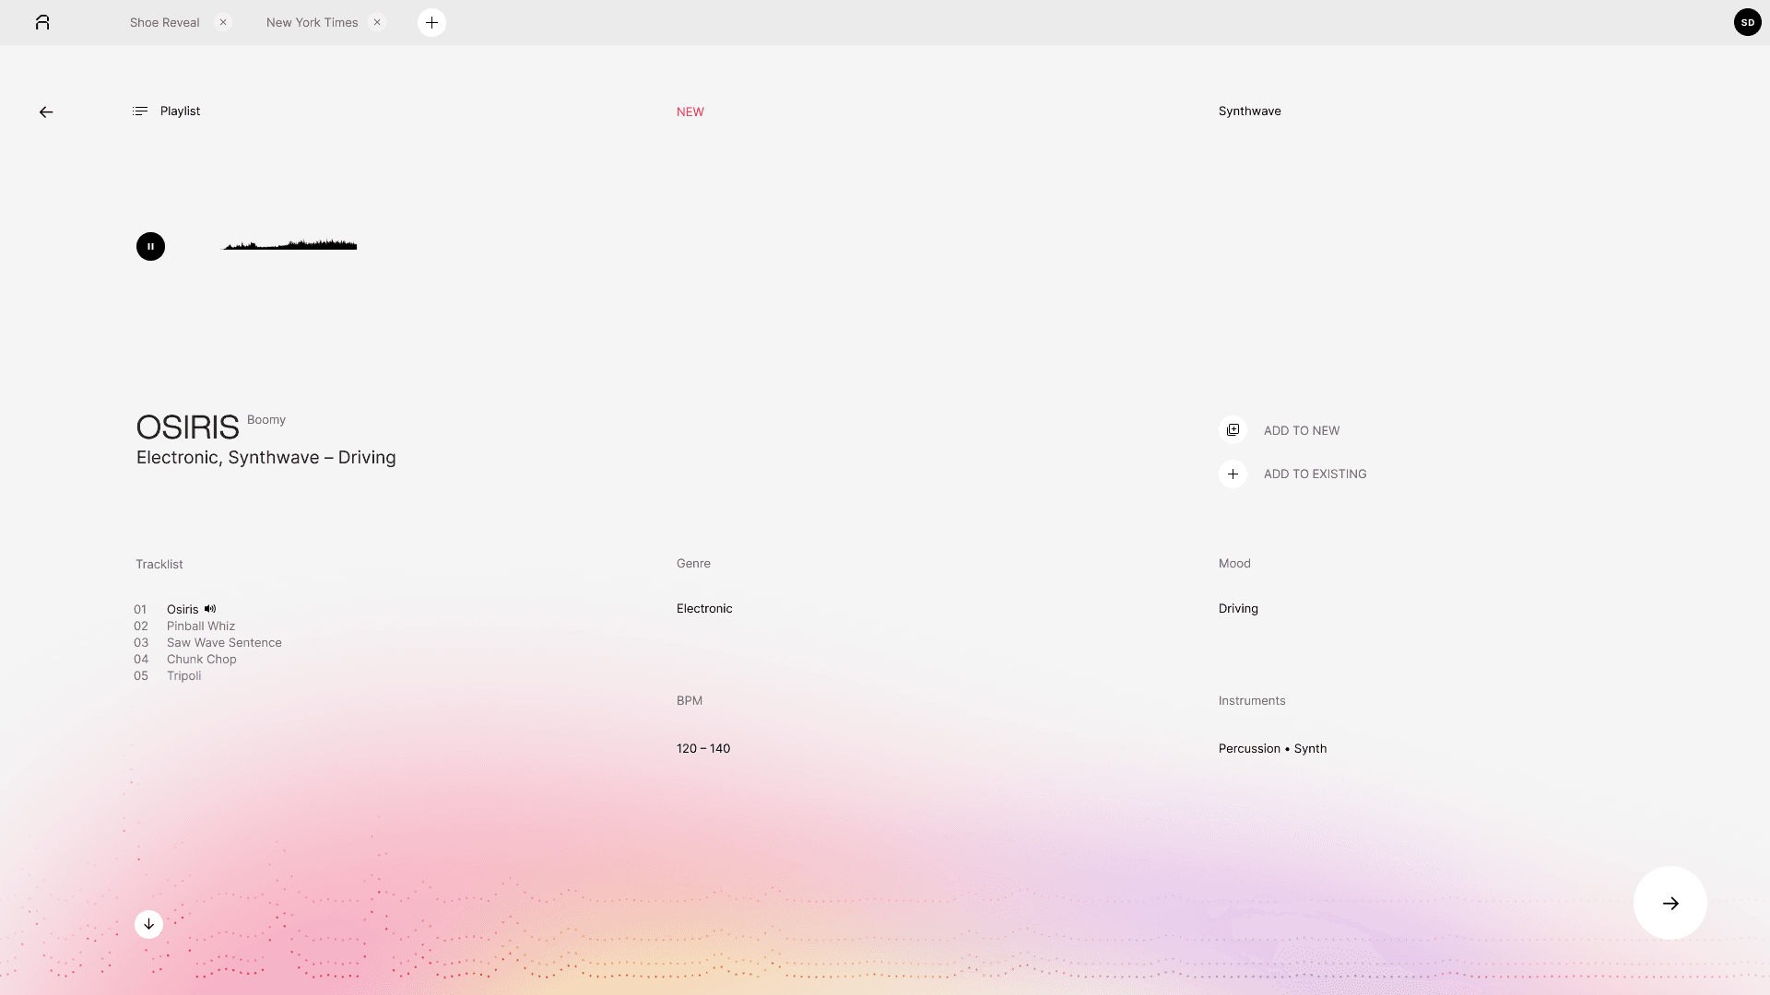This screenshot has width=1770, height=995.
Task: Click the Add to Existing plus icon
Action: [x=1233, y=474]
